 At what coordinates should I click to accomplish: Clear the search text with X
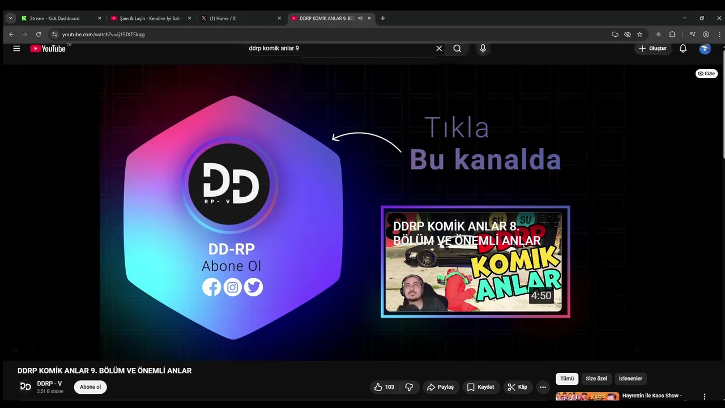(439, 49)
